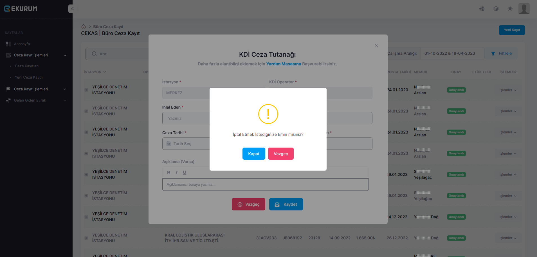537x257 pixels.
Task: Select Yeni Ceza Kaydı sidebar item
Action: tap(29, 77)
